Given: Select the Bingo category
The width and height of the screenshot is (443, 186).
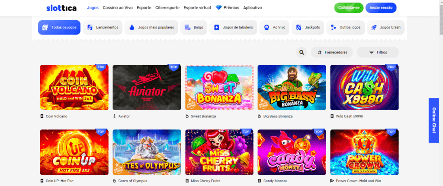Looking at the screenshot, I should [194, 27].
